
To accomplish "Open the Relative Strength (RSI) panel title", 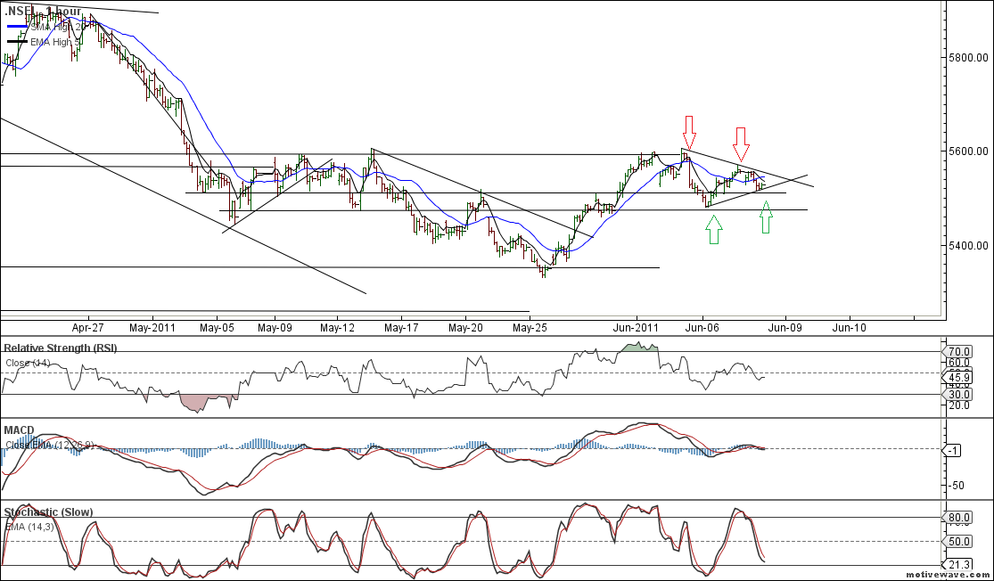I will click(x=60, y=348).
